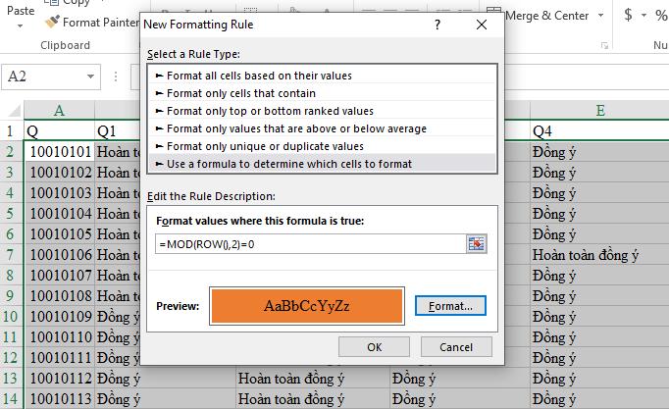Click the Accounting dollar sign format icon

(x=629, y=15)
